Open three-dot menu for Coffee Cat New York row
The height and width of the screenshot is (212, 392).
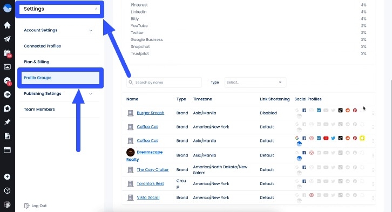point(373,127)
